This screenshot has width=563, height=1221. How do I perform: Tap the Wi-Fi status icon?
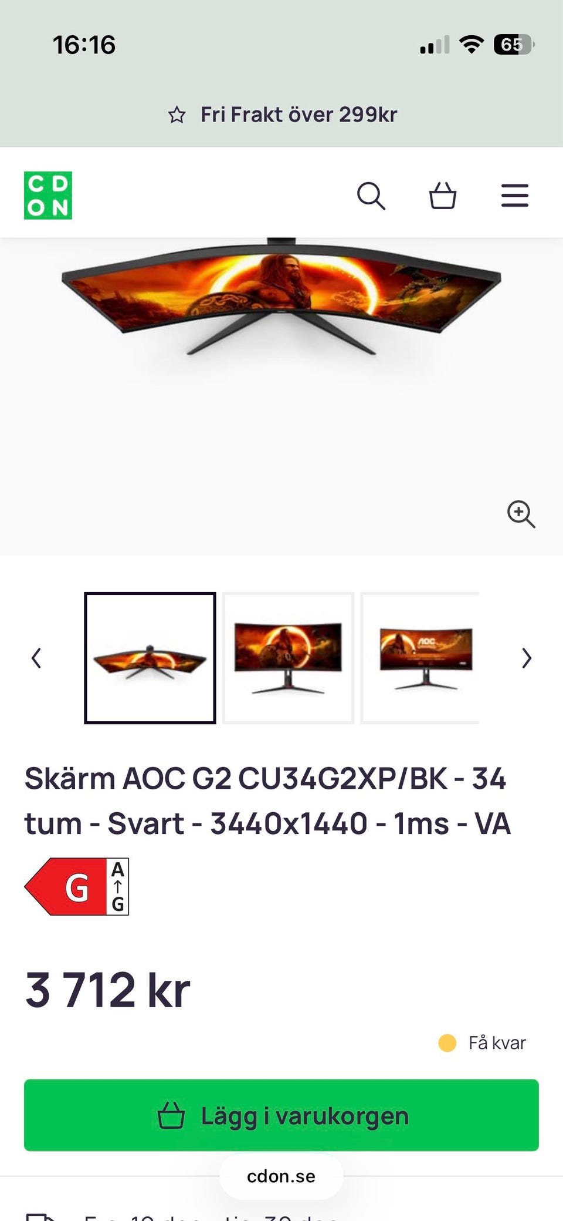pyautogui.click(x=471, y=45)
